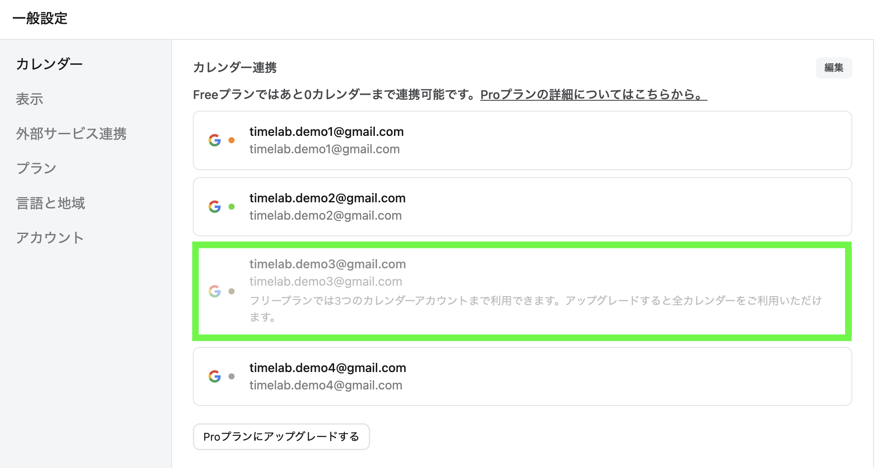
Task: Open the カレンダー settings tab
Action: pos(49,64)
